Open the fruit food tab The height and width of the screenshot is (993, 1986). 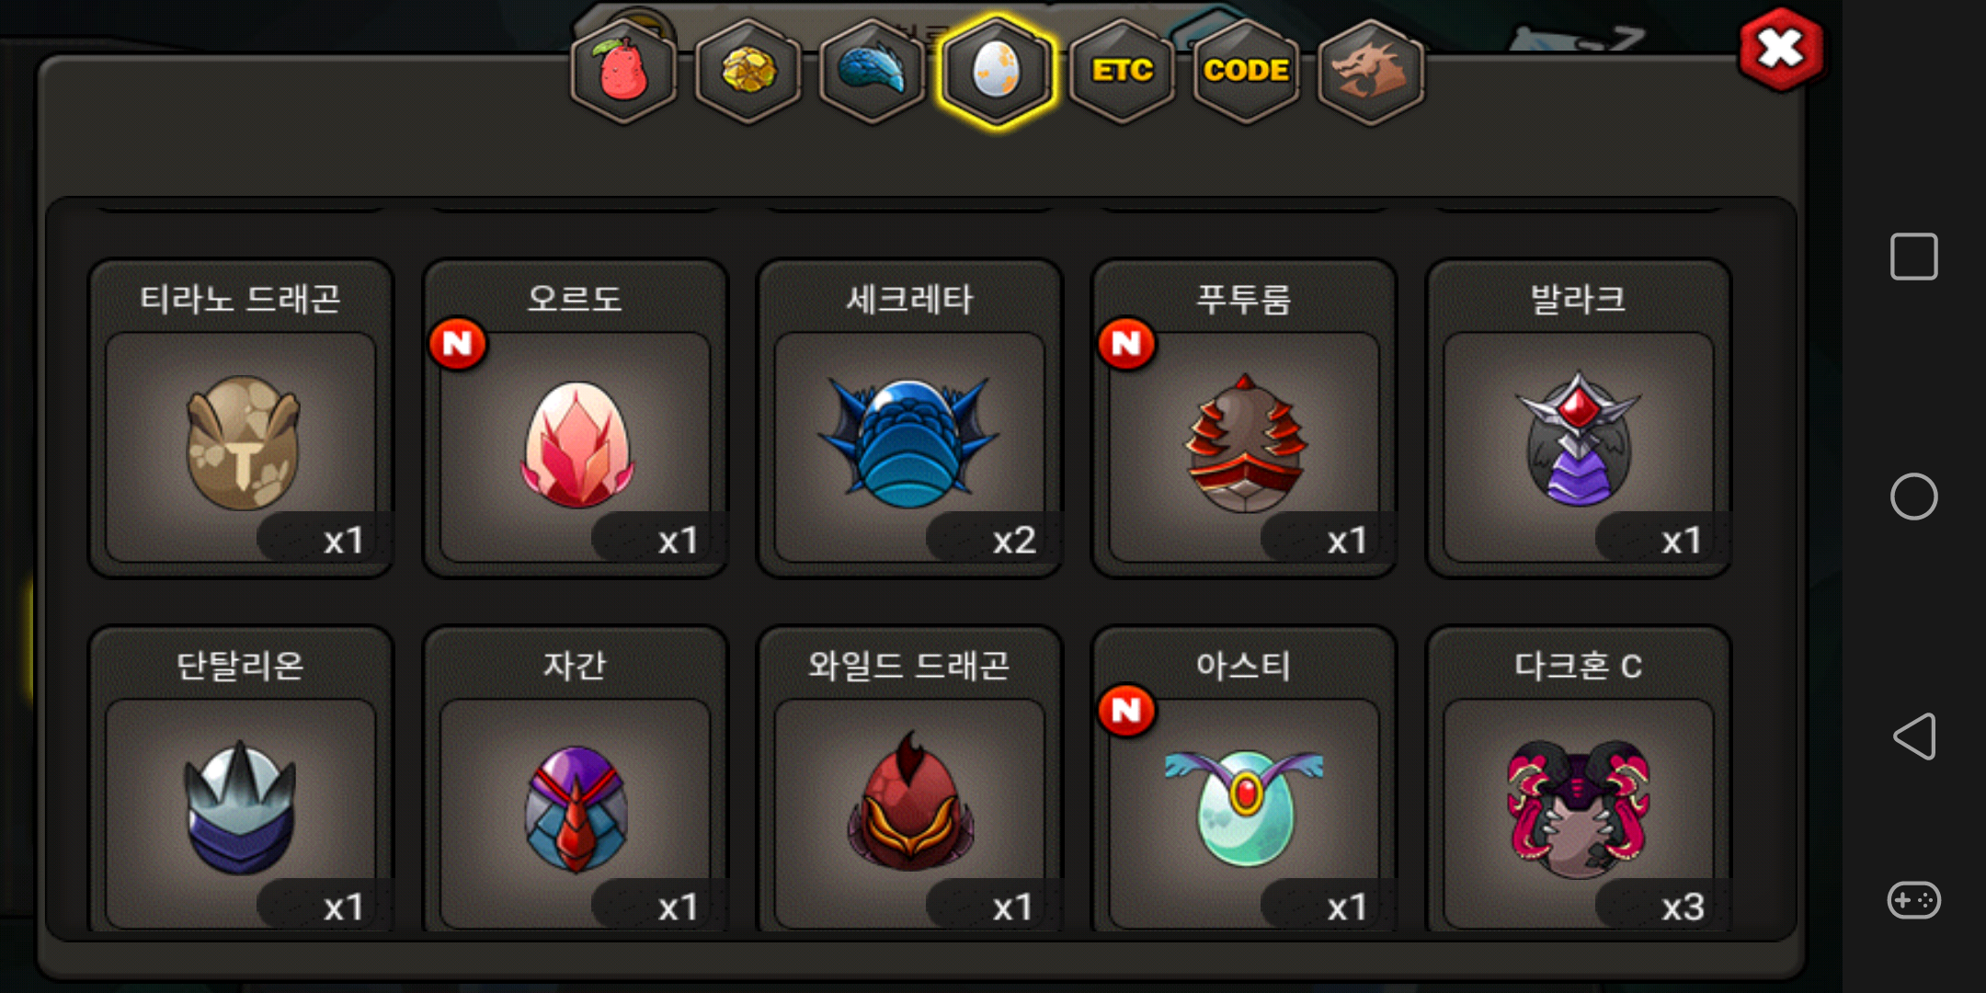click(x=623, y=71)
